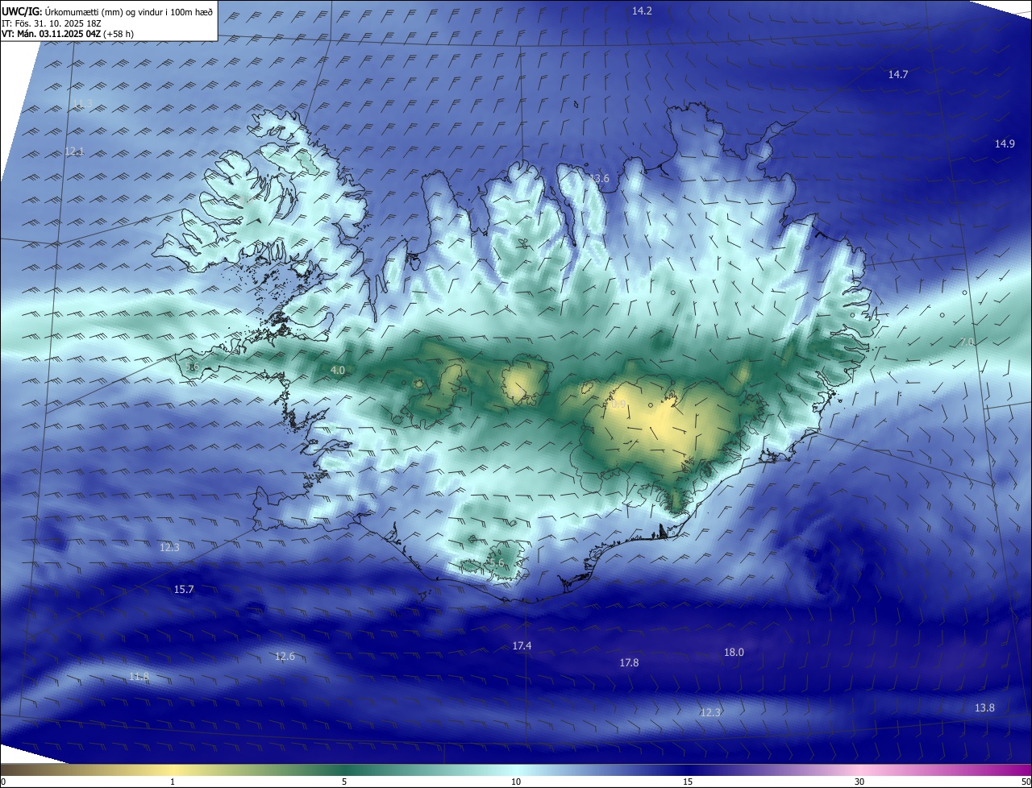The height and width of the screenshot is (788, 1032).
Task: Click the '15' tick on the colour scale
Action: click(x=688, y=782)
